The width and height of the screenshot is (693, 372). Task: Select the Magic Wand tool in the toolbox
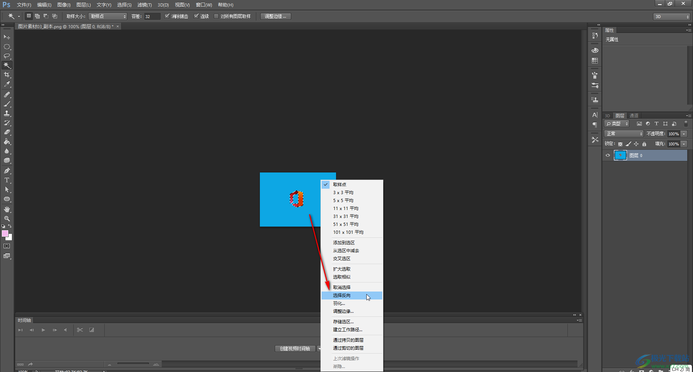7,65
